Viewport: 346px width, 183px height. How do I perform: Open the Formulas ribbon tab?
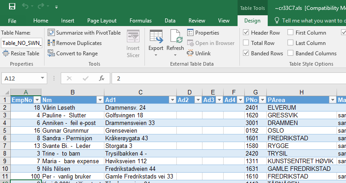(x=140, y=21)
